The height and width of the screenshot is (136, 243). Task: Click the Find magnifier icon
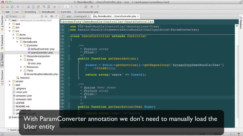coord(44,7)
